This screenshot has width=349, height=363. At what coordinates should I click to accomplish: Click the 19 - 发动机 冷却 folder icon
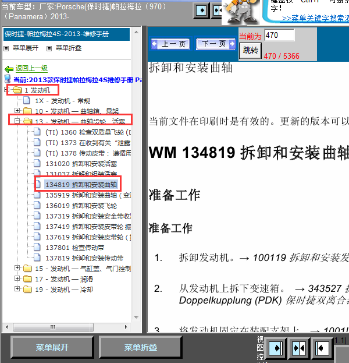pyautogui.click(x=27, y=289)
